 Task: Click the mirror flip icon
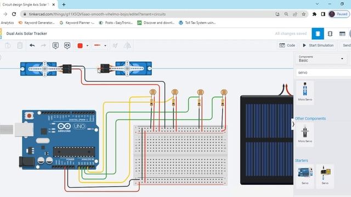pos(127,45)
